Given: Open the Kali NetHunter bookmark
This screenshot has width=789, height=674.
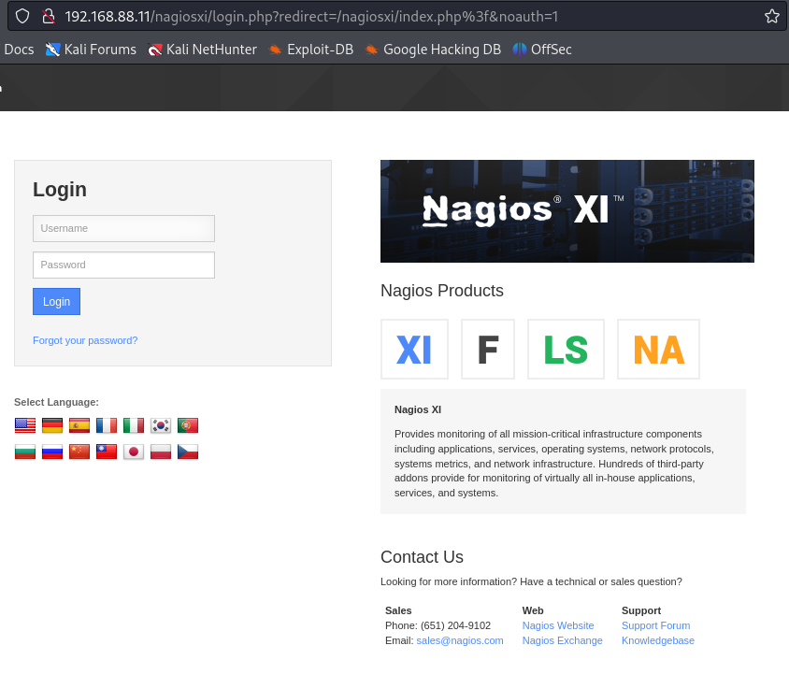Looking at the screenshot, I should tap(202, 50).
